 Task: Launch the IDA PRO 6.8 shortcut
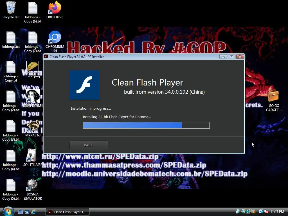[x=33, y=98]
